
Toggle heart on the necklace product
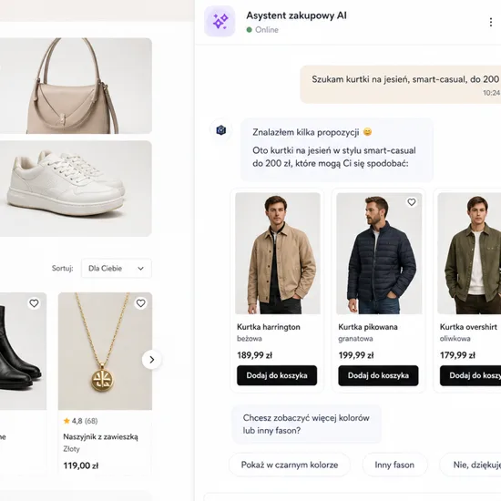click(141, 303)
